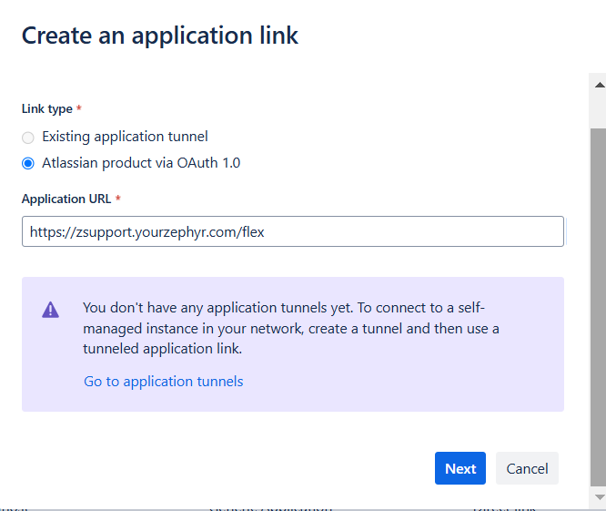Click the red asterisk beside Application URL

click(118, 199)
